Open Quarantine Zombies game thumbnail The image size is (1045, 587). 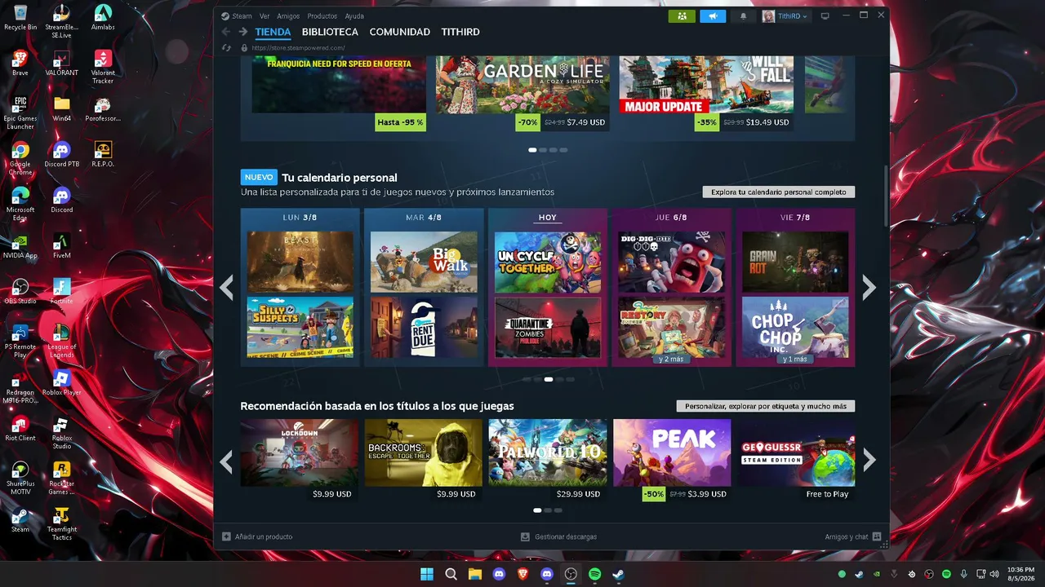(548, 327)
